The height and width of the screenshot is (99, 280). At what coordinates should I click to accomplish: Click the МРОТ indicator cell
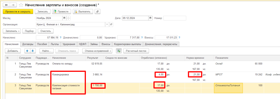(x=219, y=75)
